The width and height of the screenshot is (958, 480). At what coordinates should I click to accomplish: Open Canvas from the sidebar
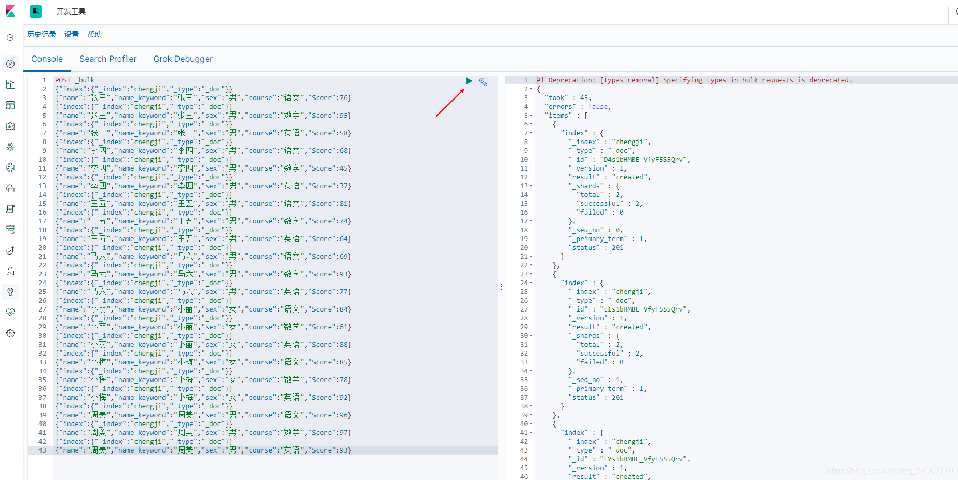point(10,126)
